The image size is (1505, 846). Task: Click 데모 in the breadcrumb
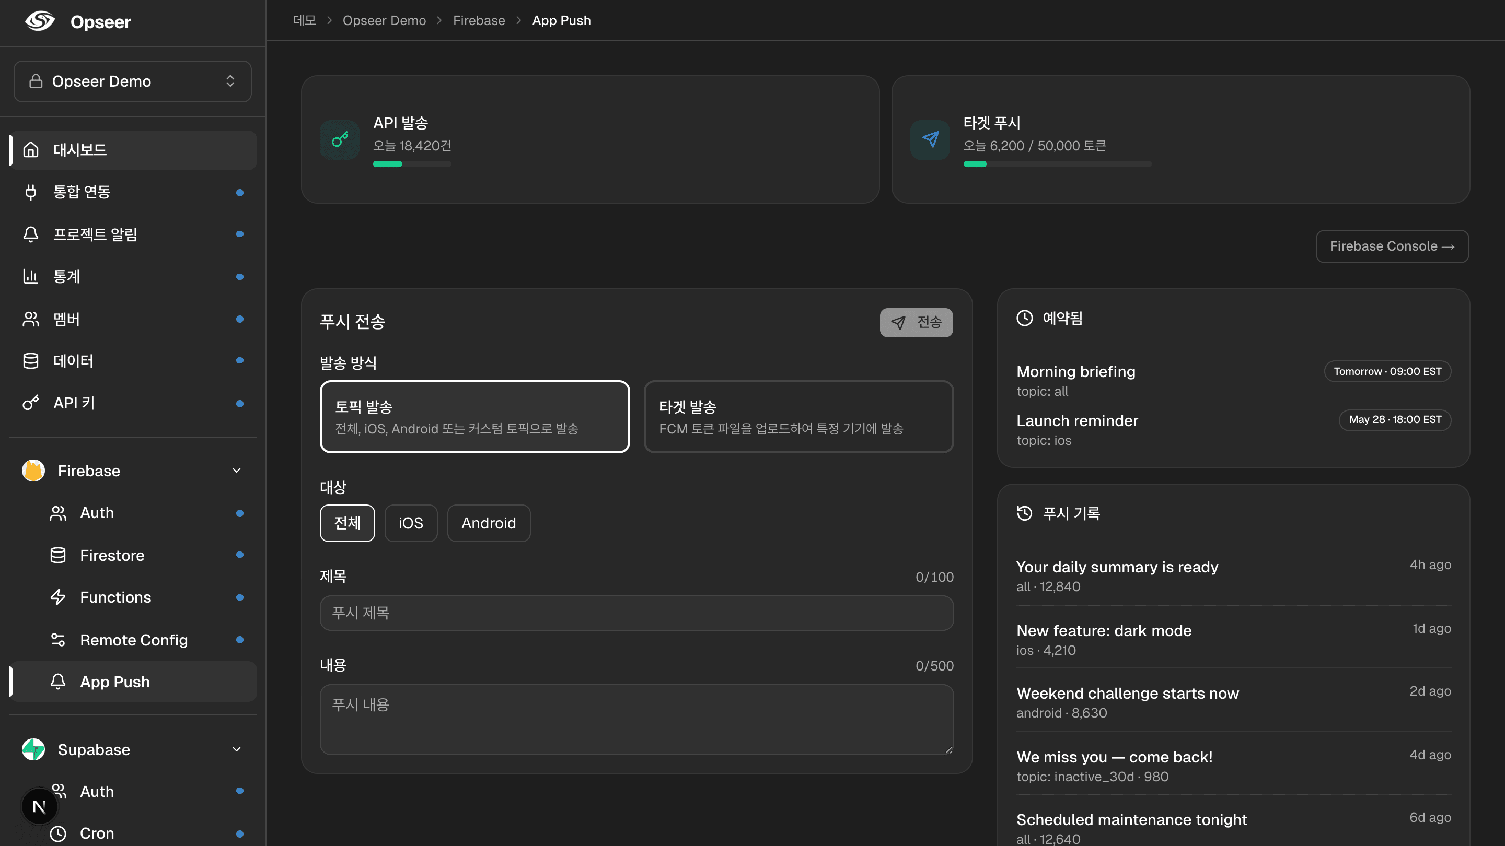point(304,20)
